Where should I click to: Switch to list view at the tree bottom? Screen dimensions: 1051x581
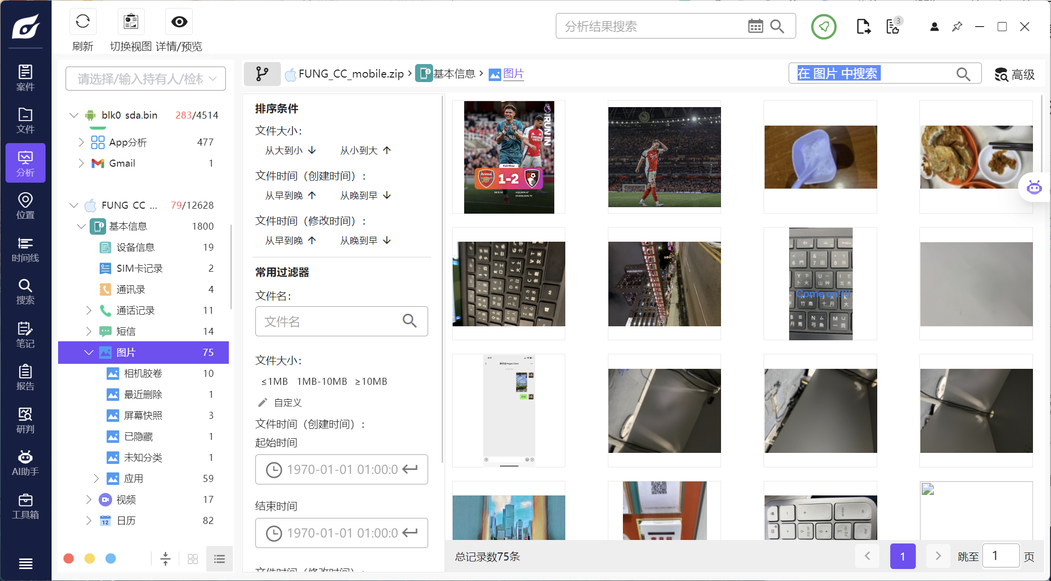219,558
